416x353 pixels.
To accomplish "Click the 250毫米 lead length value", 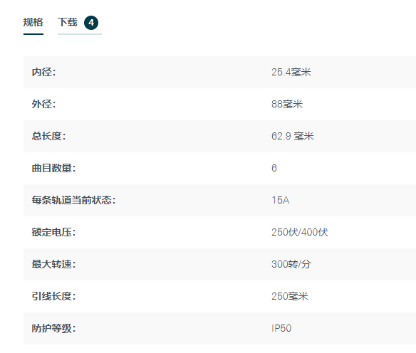I will coord(290,296).
